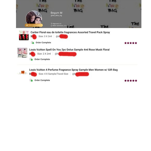Click the @the_little_big username handle

pyautogui.click(x=56, y=16)
